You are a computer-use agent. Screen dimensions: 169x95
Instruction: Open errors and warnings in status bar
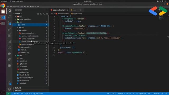pyautogui.click(x=28, y=94)
